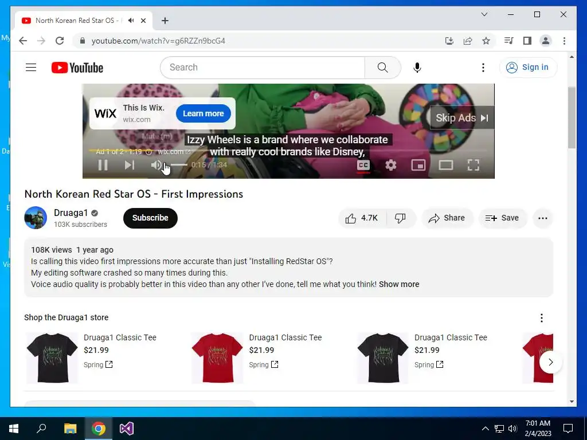Adjust the player volume slider

tap(179, 165)
